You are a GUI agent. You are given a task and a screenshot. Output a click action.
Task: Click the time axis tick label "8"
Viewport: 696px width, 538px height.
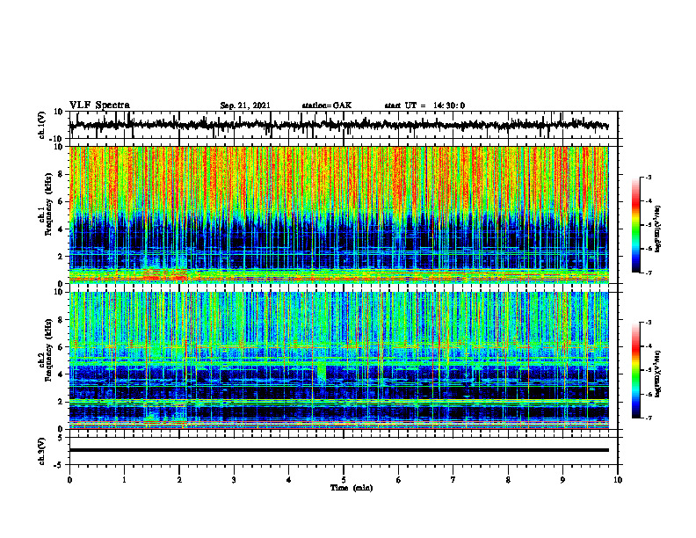pyautogui.click(x=508, y=480)
